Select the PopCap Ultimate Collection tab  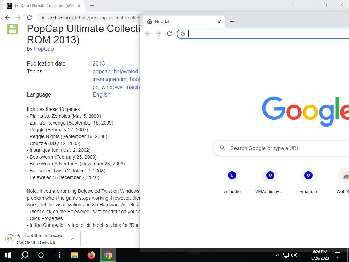(x=44, y=6)
